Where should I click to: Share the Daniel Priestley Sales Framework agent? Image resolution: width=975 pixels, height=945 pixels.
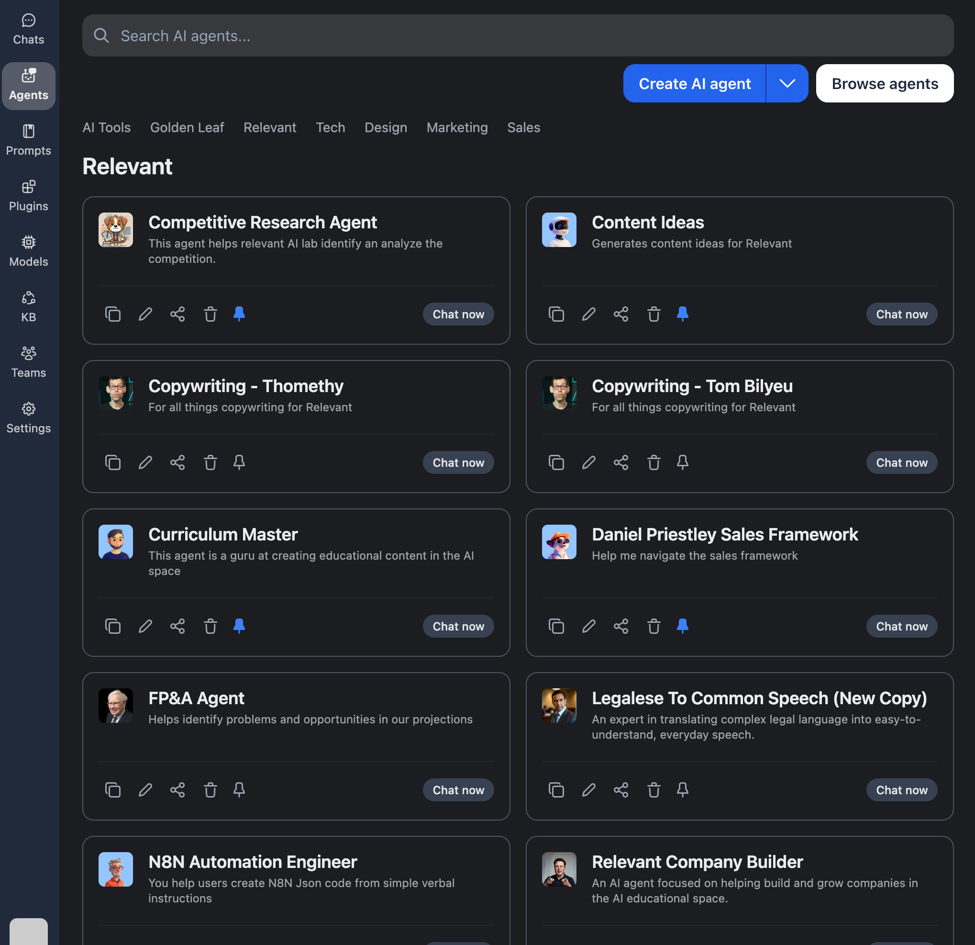coord(621,626)
